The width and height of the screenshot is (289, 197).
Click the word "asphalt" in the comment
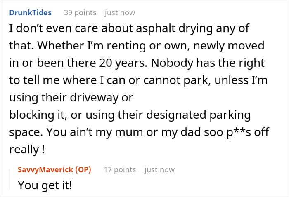click(x=156, y=28)
